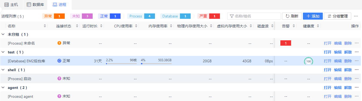This screenshot has height=101, width=362.
Task: Click the red alarm badge showing 1
Action: point(286,43)
